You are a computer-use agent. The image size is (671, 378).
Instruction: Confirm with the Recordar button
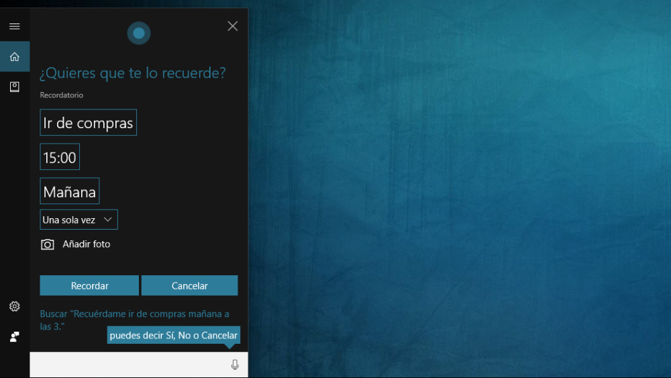89,285
